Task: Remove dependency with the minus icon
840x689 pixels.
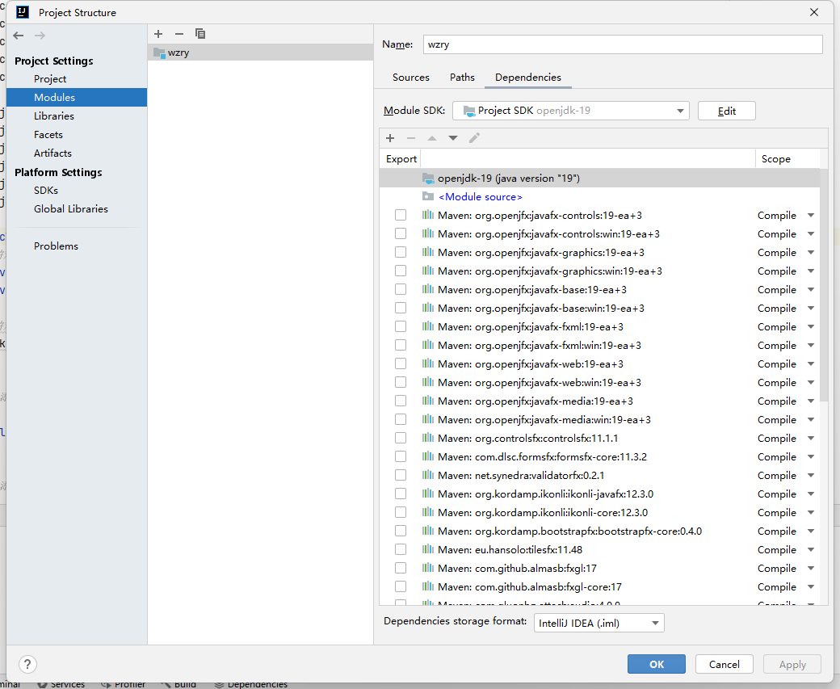Action: (x=411, y=138)
